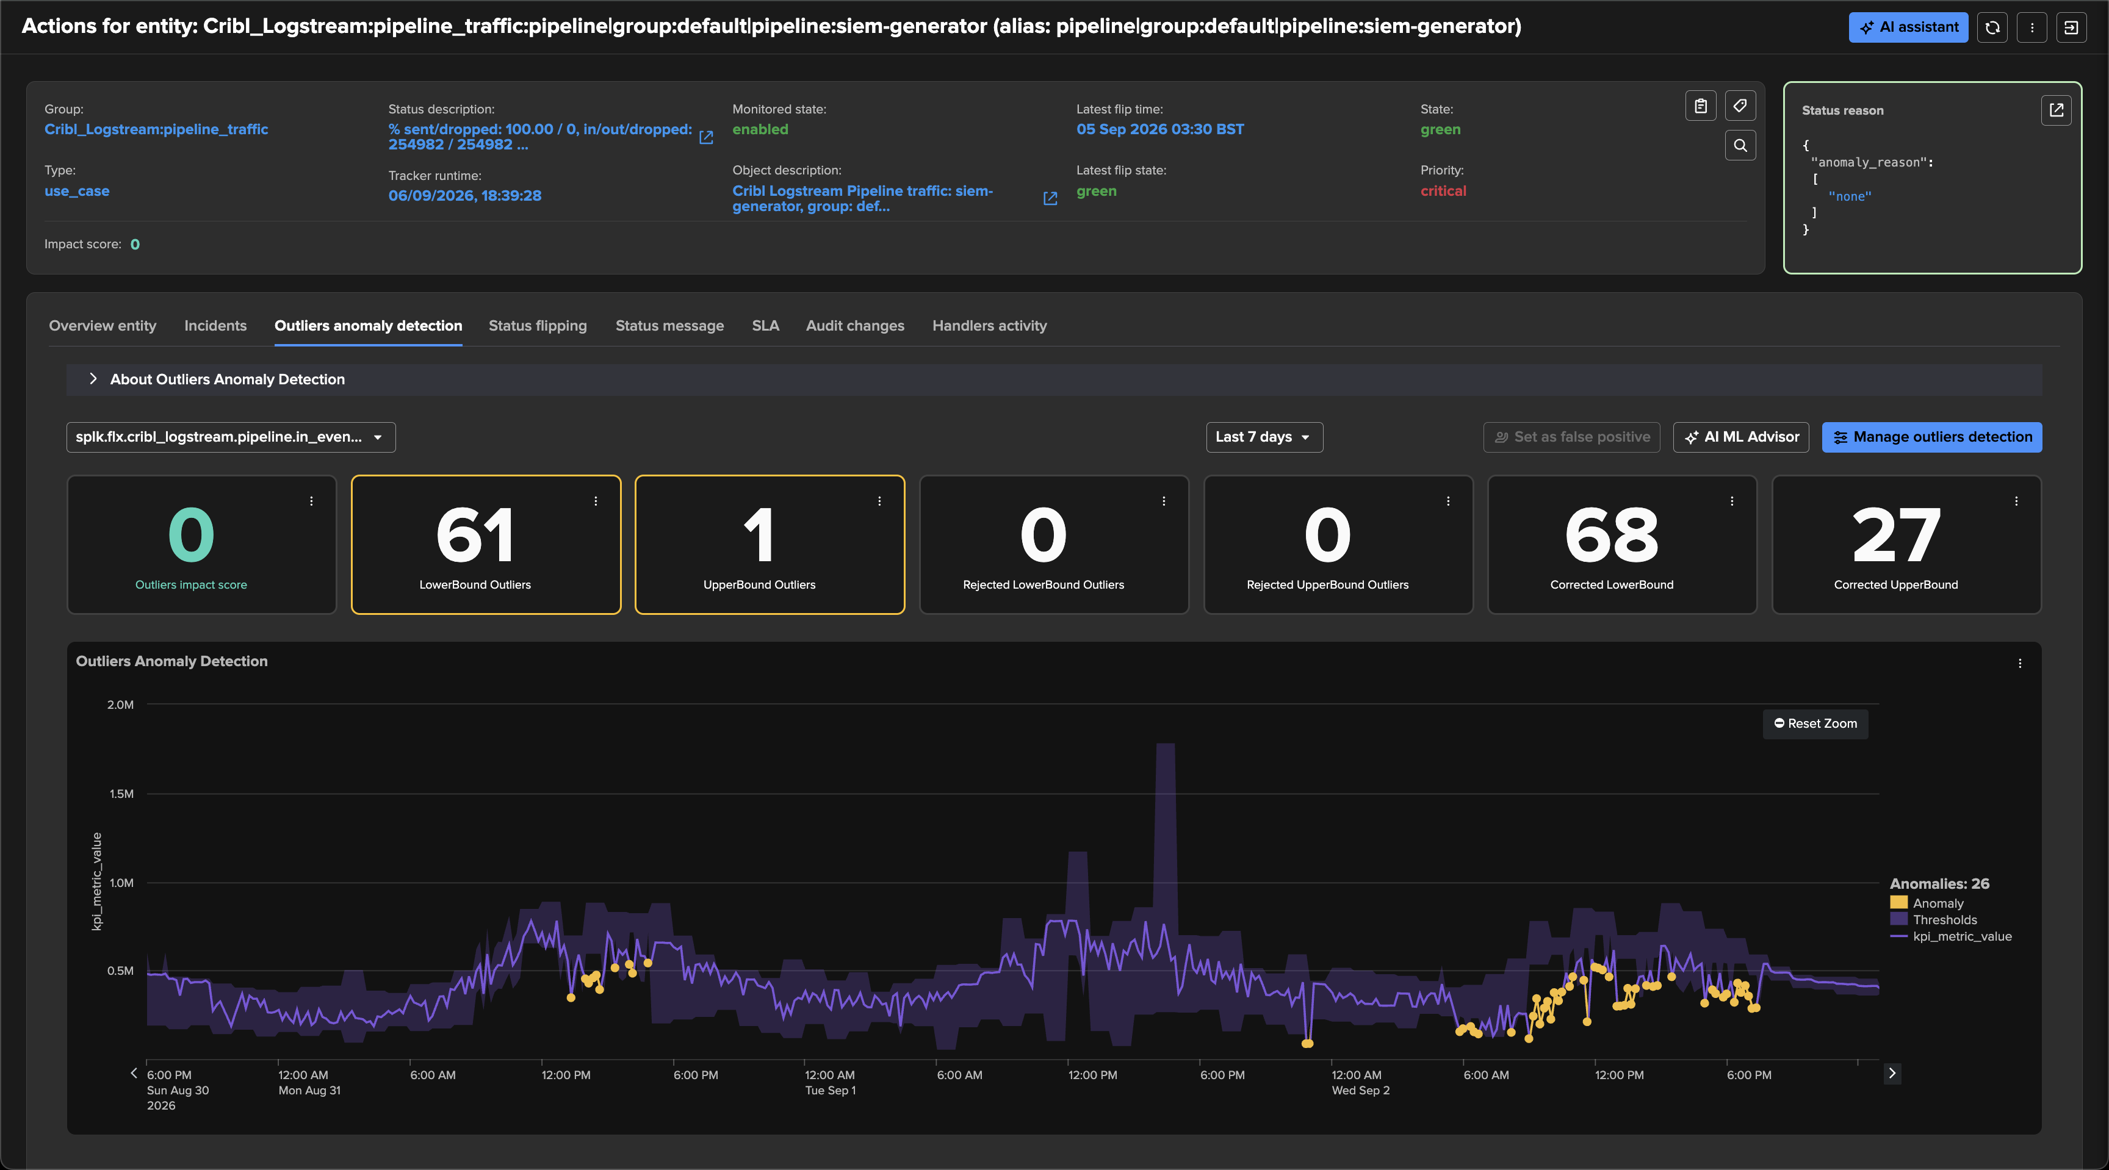
Task: Click the exit panel icon in the header
Action: (x=2071, y=27)
